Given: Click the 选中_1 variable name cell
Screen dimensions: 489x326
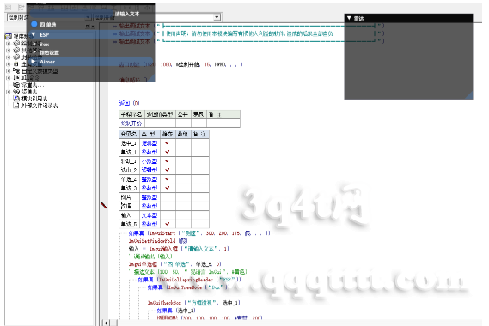Looking at the screenshot, I should (x=129, y=143).
